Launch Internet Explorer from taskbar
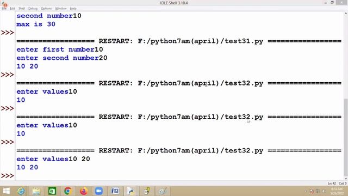This screenshot has width=348, height=196. pos(21,191)
